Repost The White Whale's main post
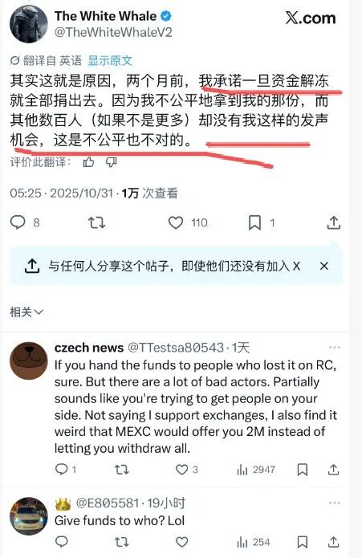 [x=97, y=222]
